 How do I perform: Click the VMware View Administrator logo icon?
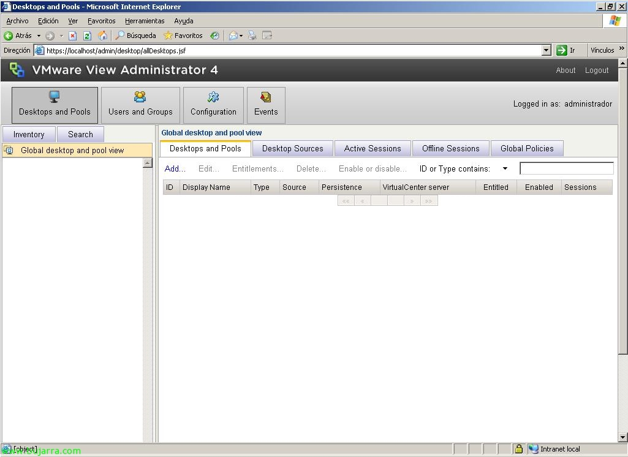pos(17,70)
